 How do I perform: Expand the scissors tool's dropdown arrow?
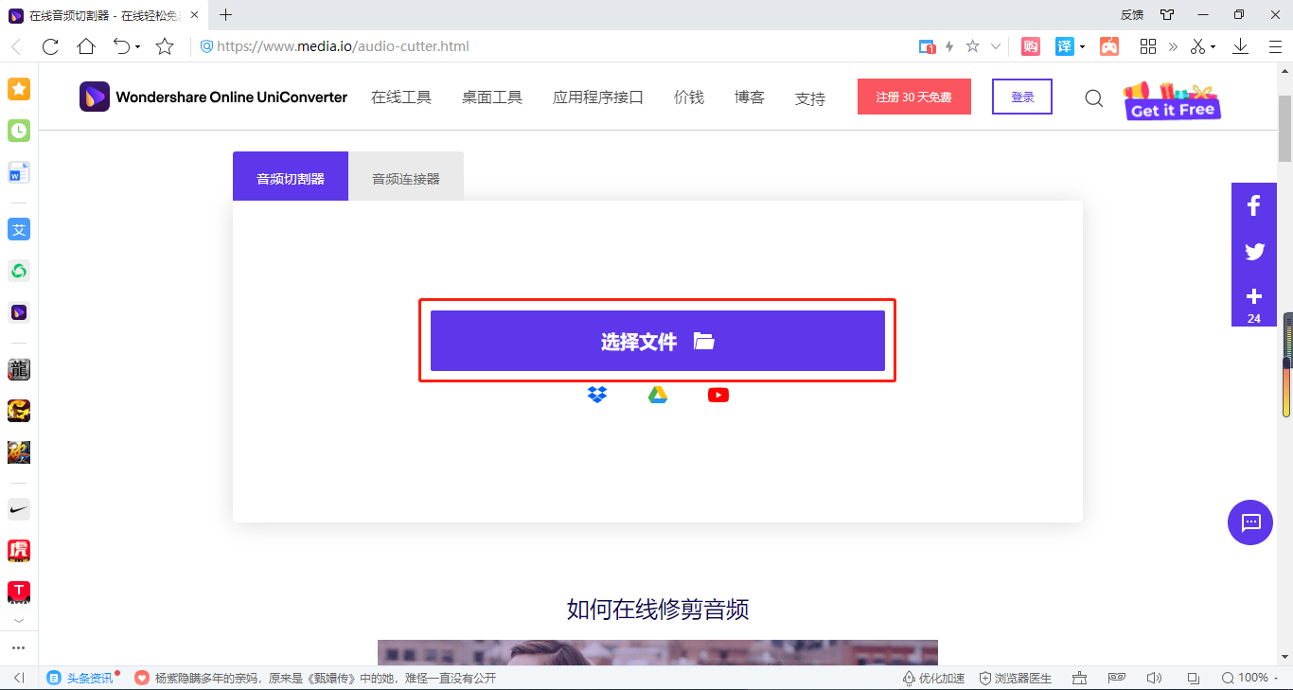pyautogui.click(x=1213, y=45)
